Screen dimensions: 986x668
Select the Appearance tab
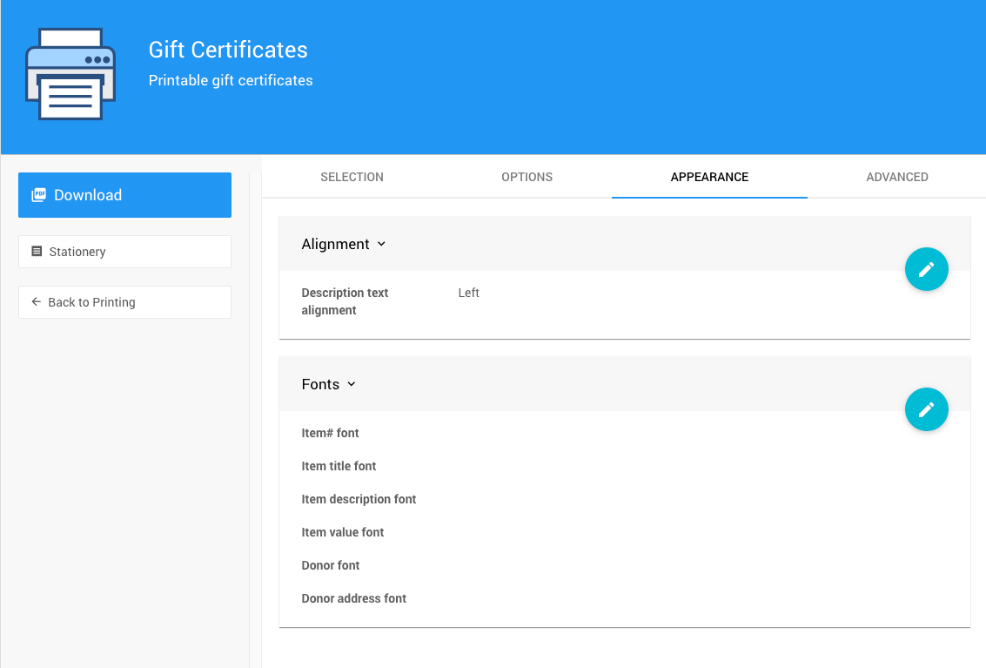(x=709, y=177)
